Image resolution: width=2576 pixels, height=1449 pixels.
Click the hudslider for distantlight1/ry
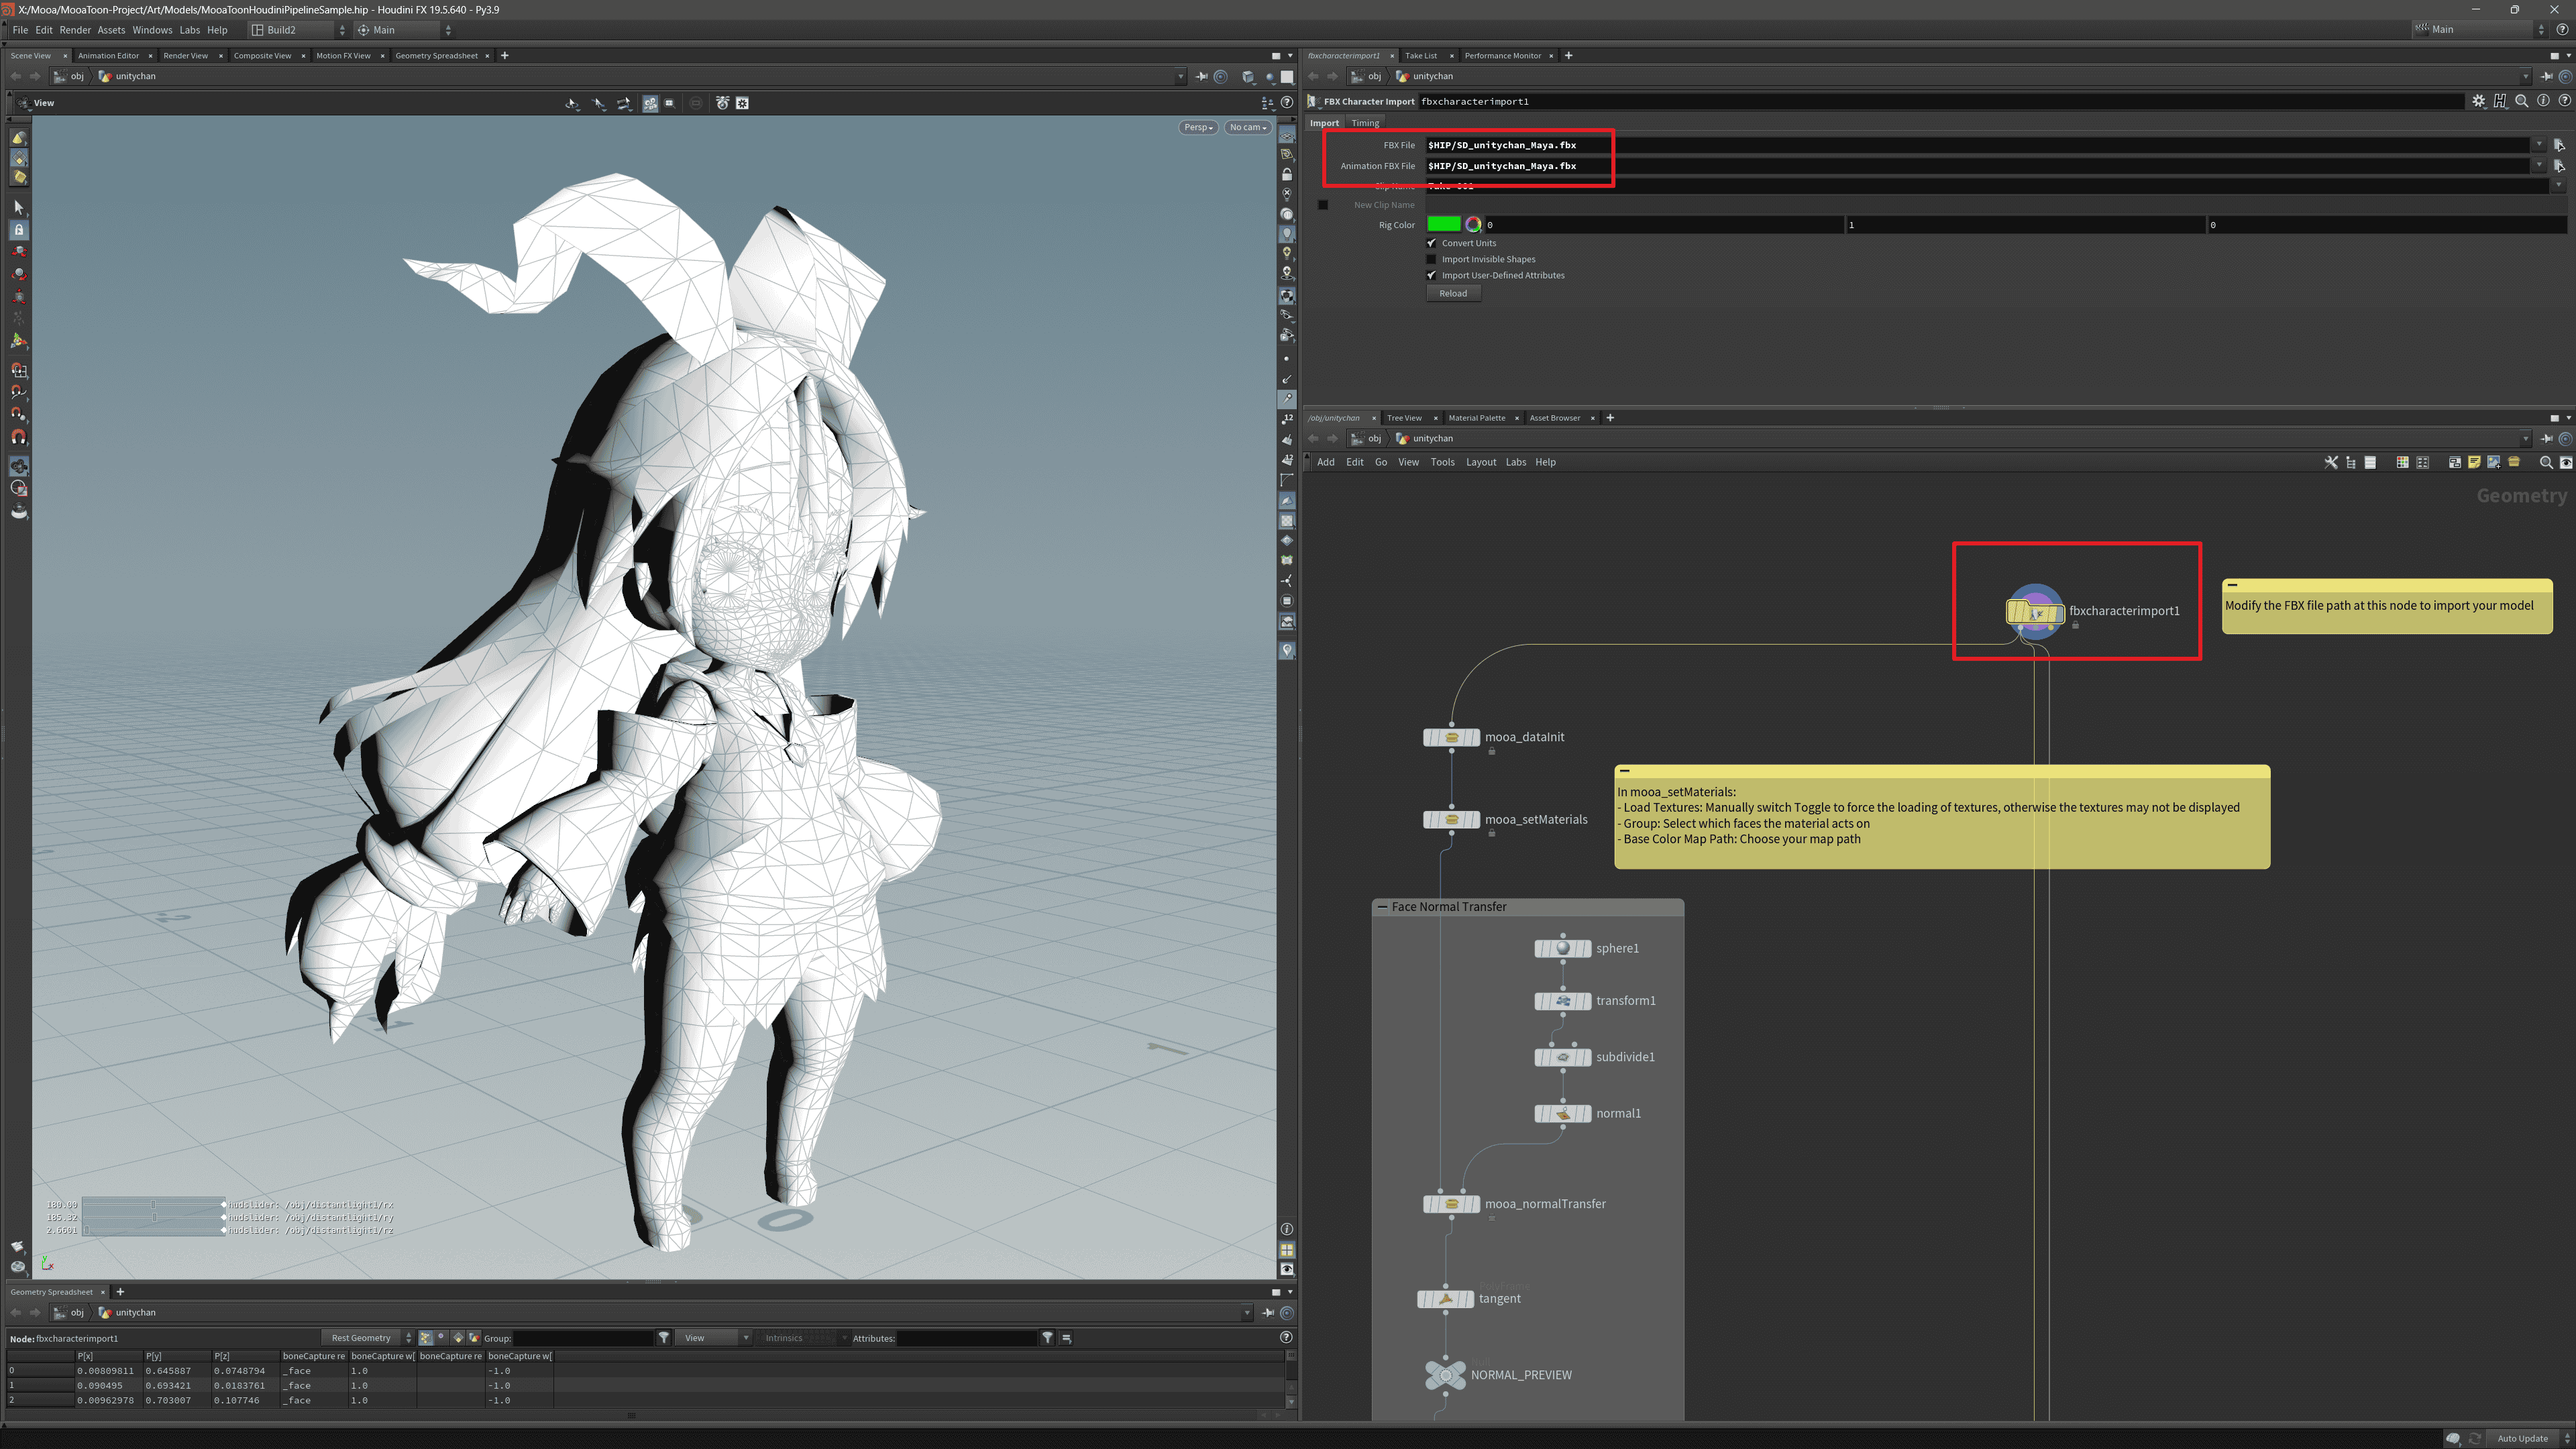(155, 1218)
